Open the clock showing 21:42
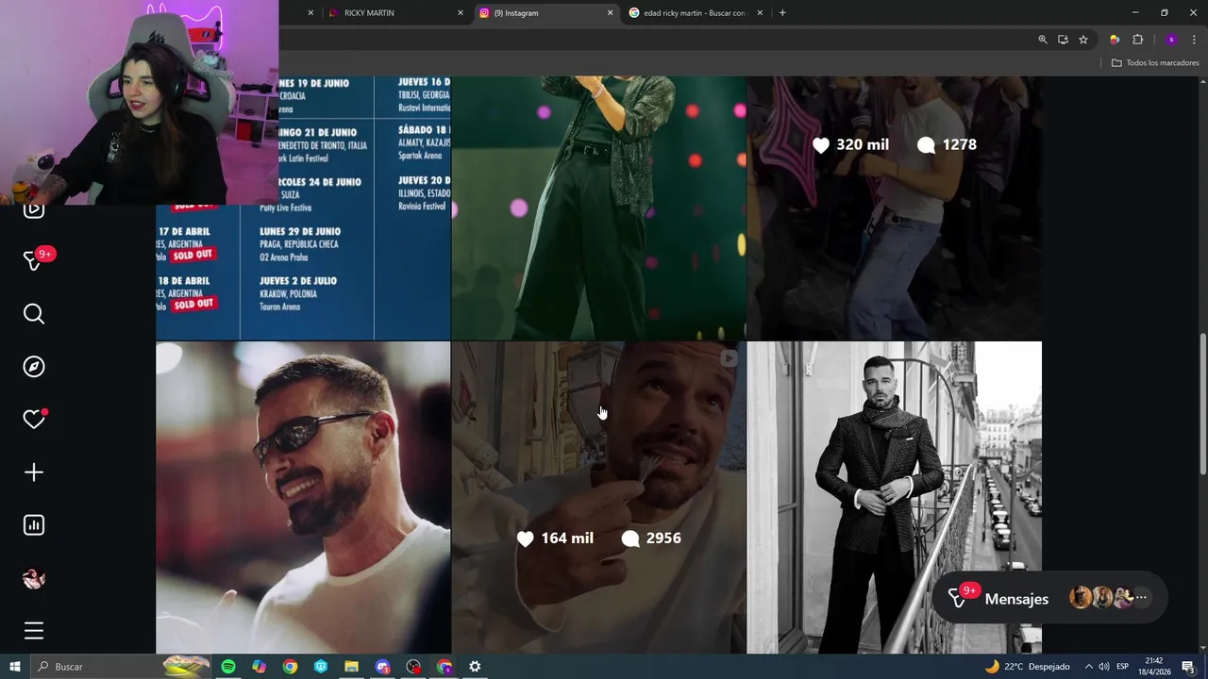The width and height of the screenshot is (1208, 679). 1154,667
